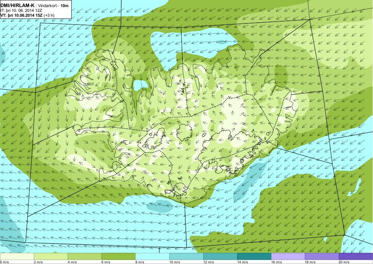Click the "14 m/s" legend label

click(243, 262)
